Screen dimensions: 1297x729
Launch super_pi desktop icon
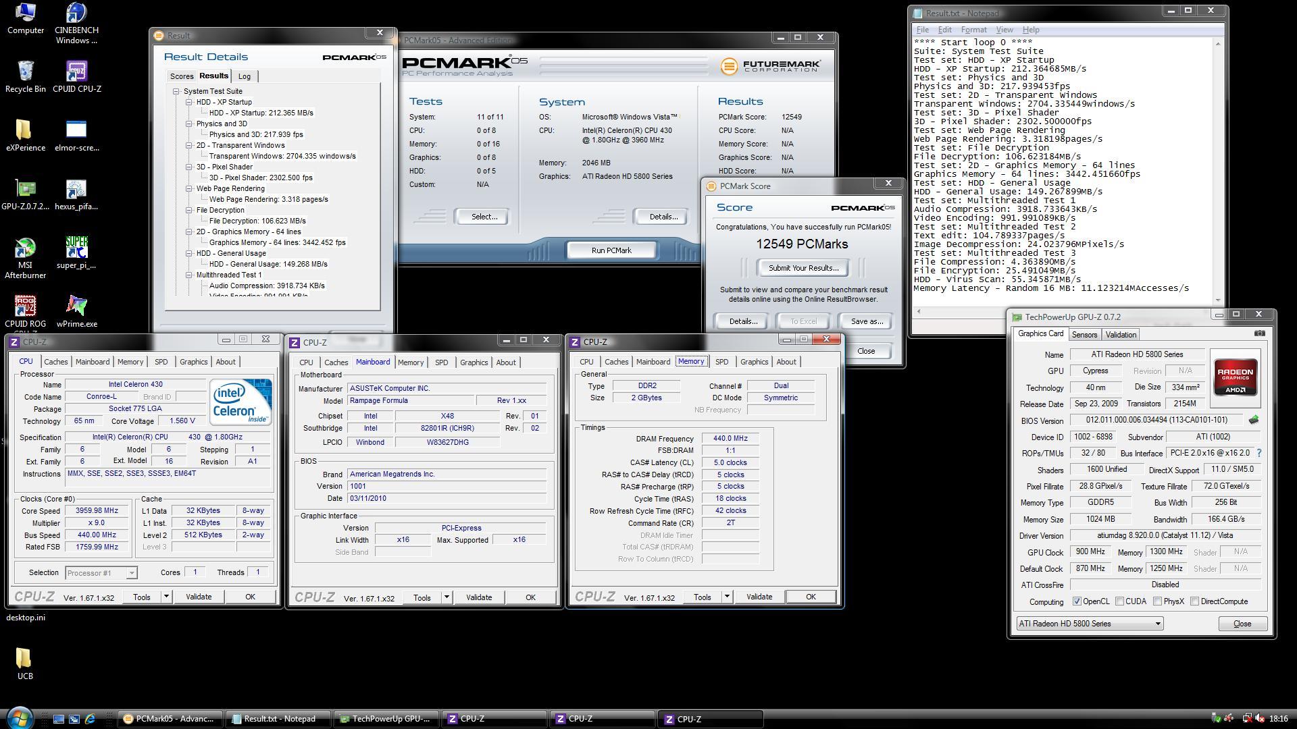(x=76, y=252)
